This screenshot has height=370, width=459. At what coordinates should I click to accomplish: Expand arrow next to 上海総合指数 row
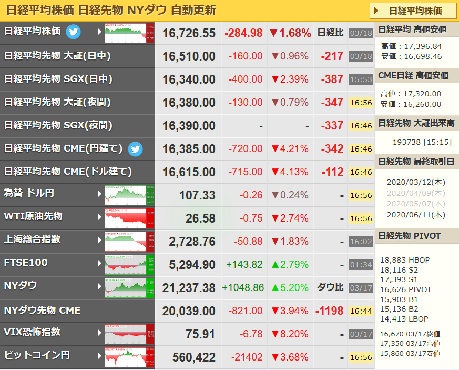tap(99, 240)
